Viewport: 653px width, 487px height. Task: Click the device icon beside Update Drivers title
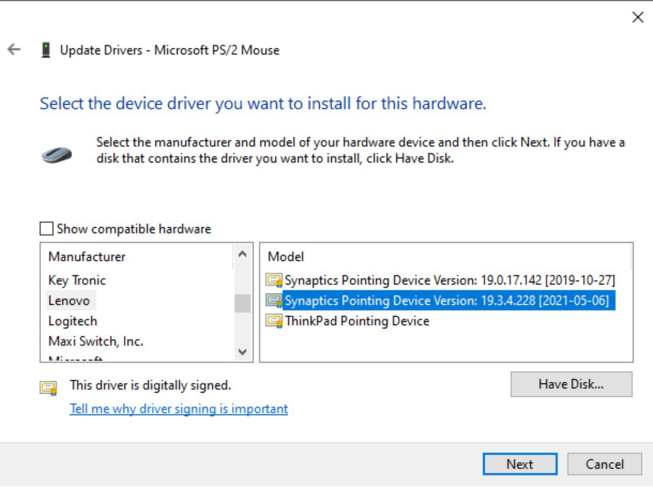pos(46,50)
